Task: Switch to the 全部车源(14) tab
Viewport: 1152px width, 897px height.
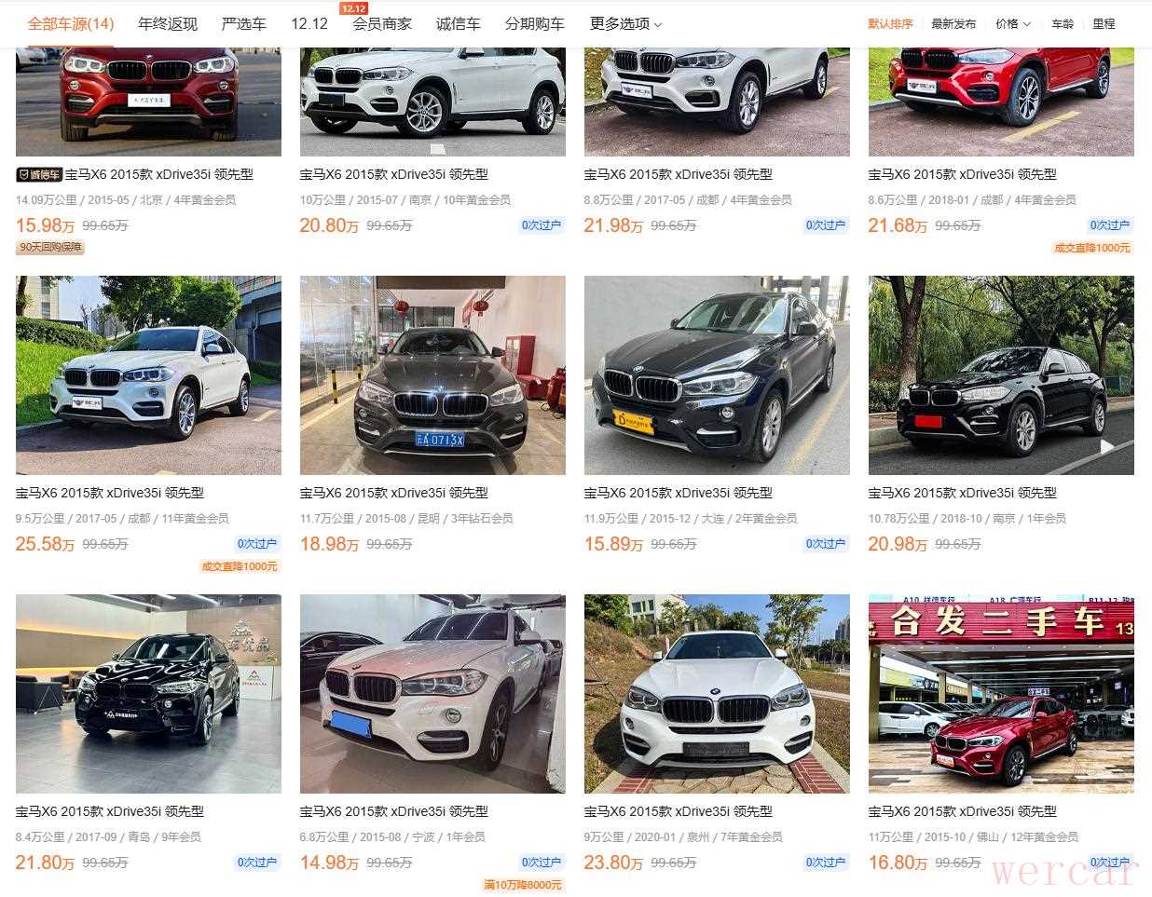Action: [71, 23]
